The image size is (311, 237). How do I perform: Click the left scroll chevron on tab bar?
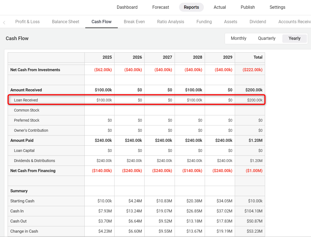tap(4, 22)
